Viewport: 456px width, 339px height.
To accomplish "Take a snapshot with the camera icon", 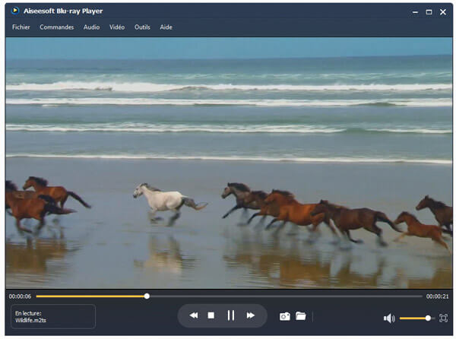I will 284,316.
